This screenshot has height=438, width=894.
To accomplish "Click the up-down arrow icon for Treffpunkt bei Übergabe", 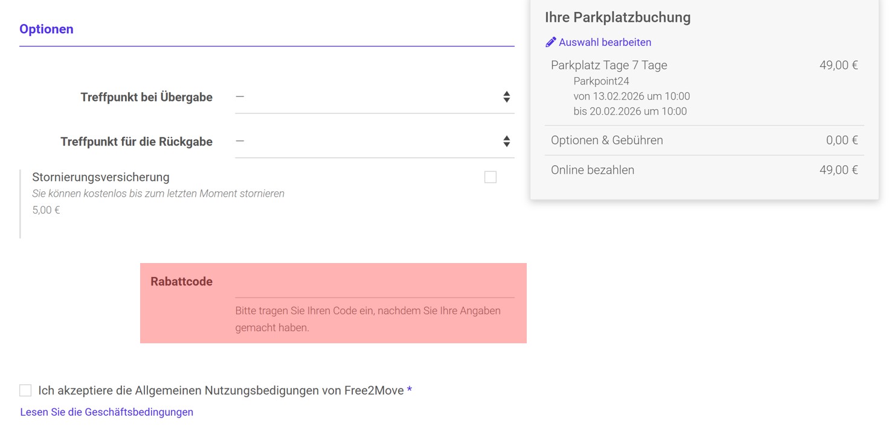I will 506,97.
